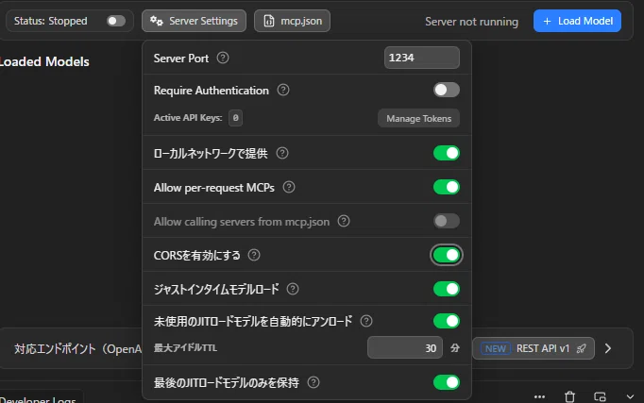
Task: Show help for ローカルネットワークで提供
Action: pos(282,153)
